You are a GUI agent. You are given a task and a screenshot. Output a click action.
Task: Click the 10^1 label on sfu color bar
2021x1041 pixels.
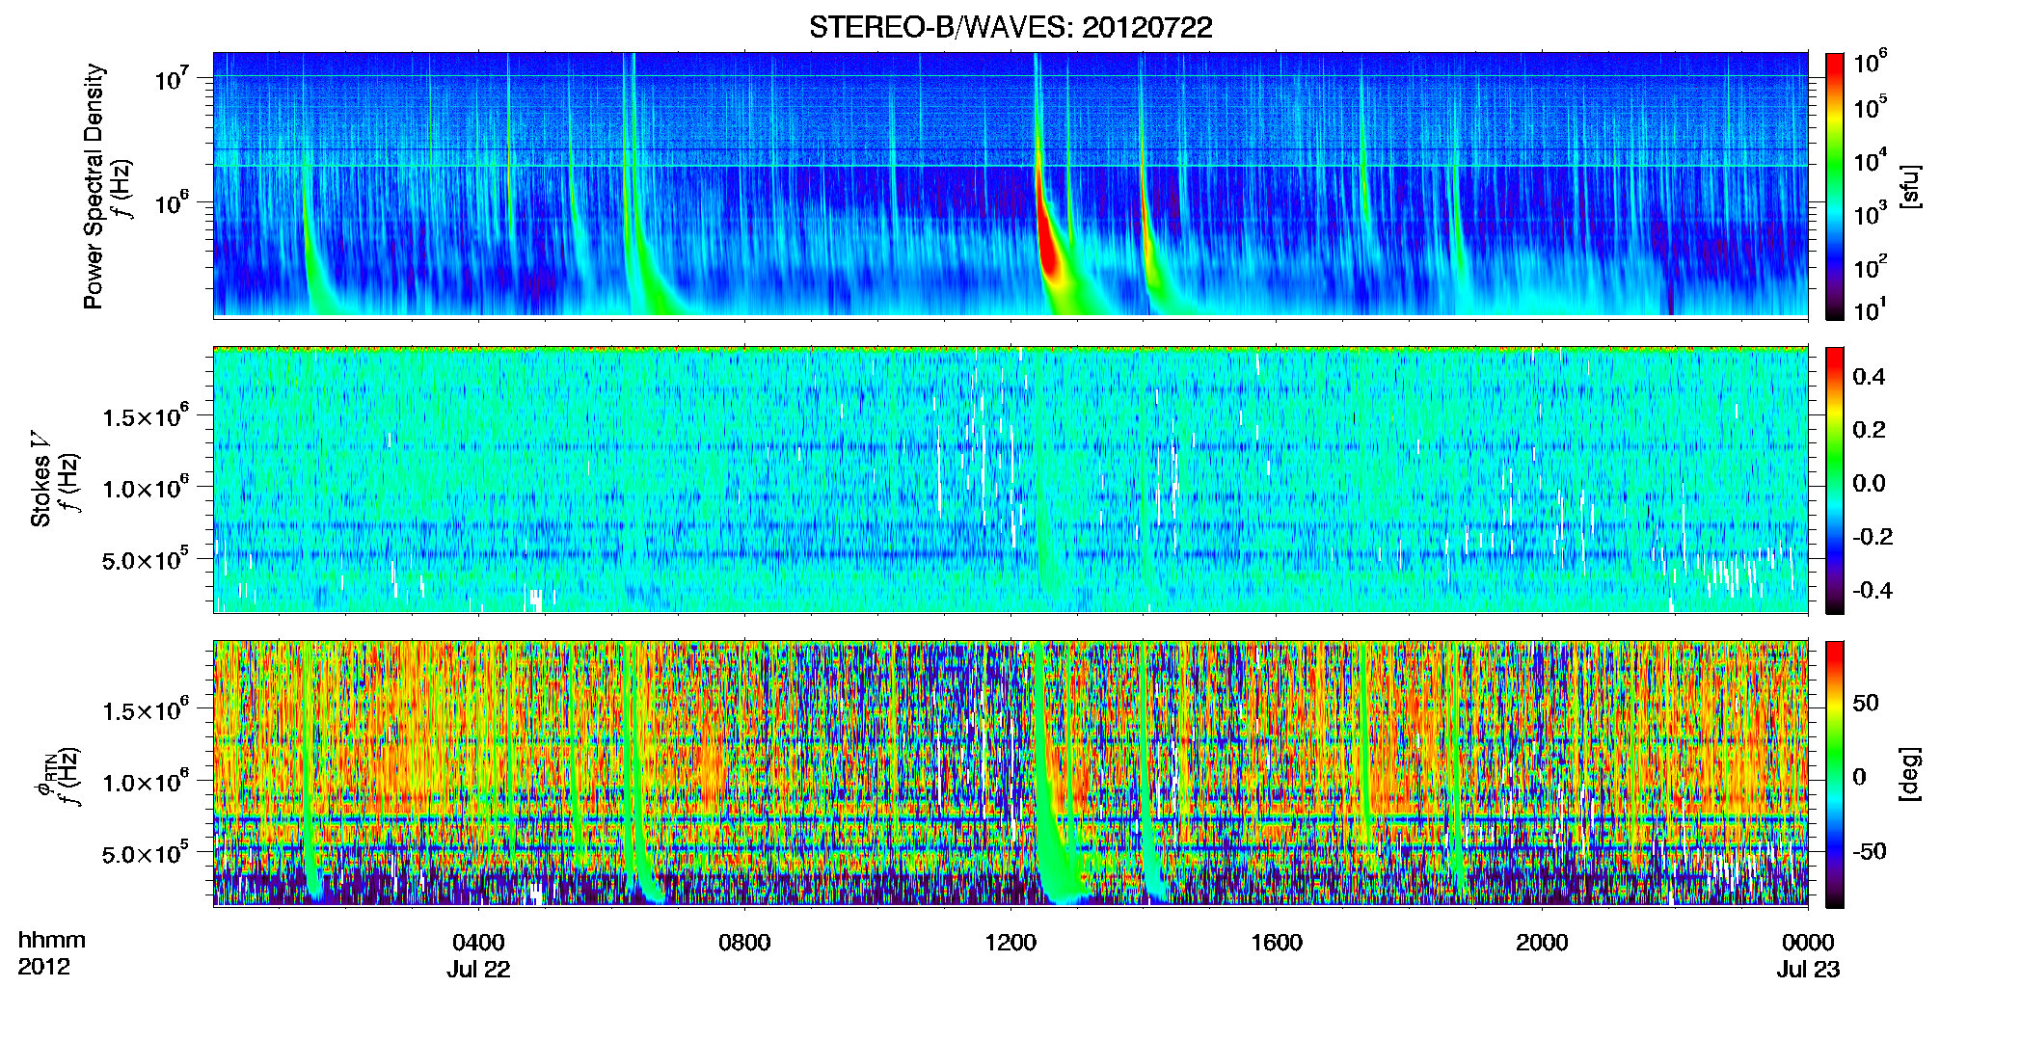coord(1871,310)
